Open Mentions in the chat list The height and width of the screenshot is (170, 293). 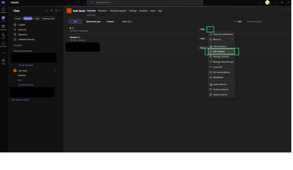tap(23, 35)
